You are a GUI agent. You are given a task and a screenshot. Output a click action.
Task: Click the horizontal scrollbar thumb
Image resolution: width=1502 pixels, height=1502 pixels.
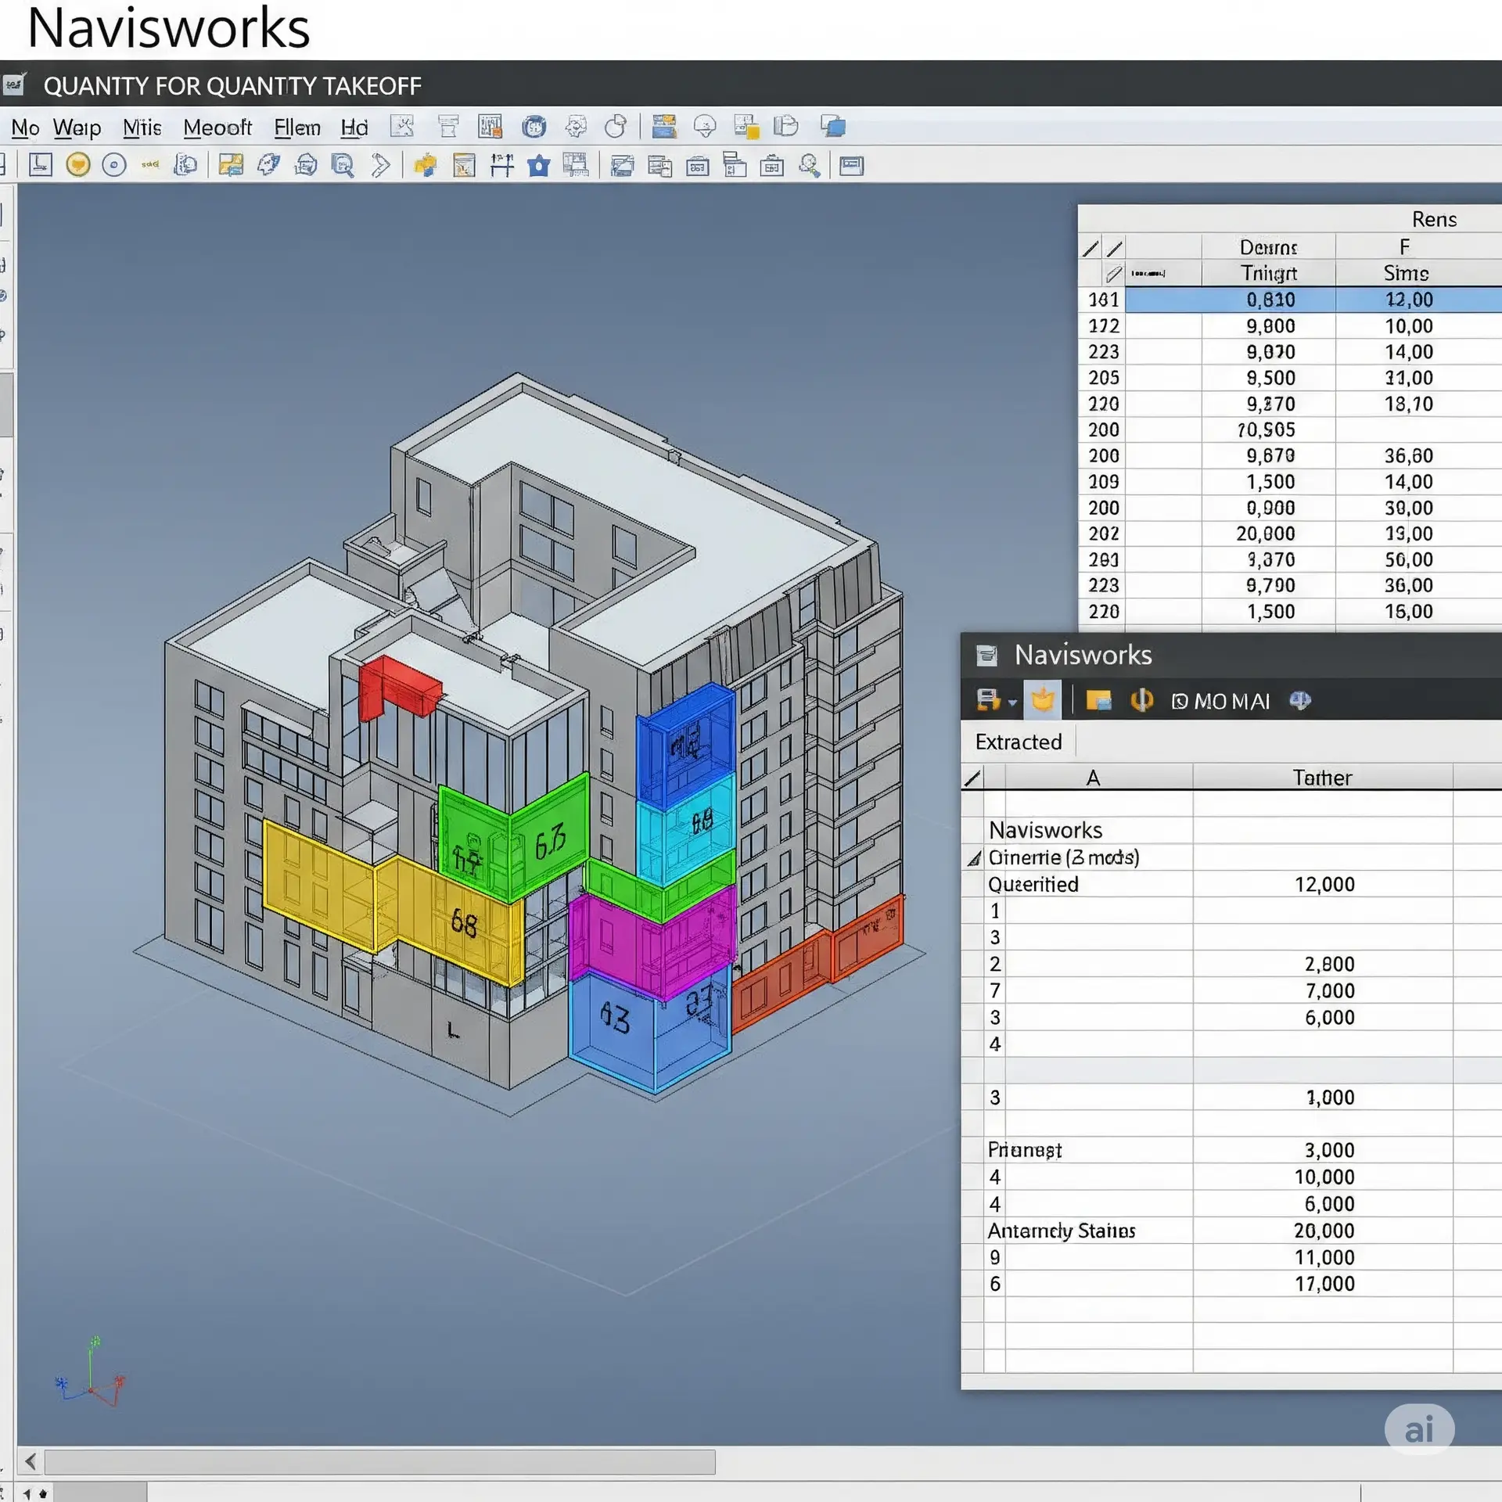tap(379, 1461)
